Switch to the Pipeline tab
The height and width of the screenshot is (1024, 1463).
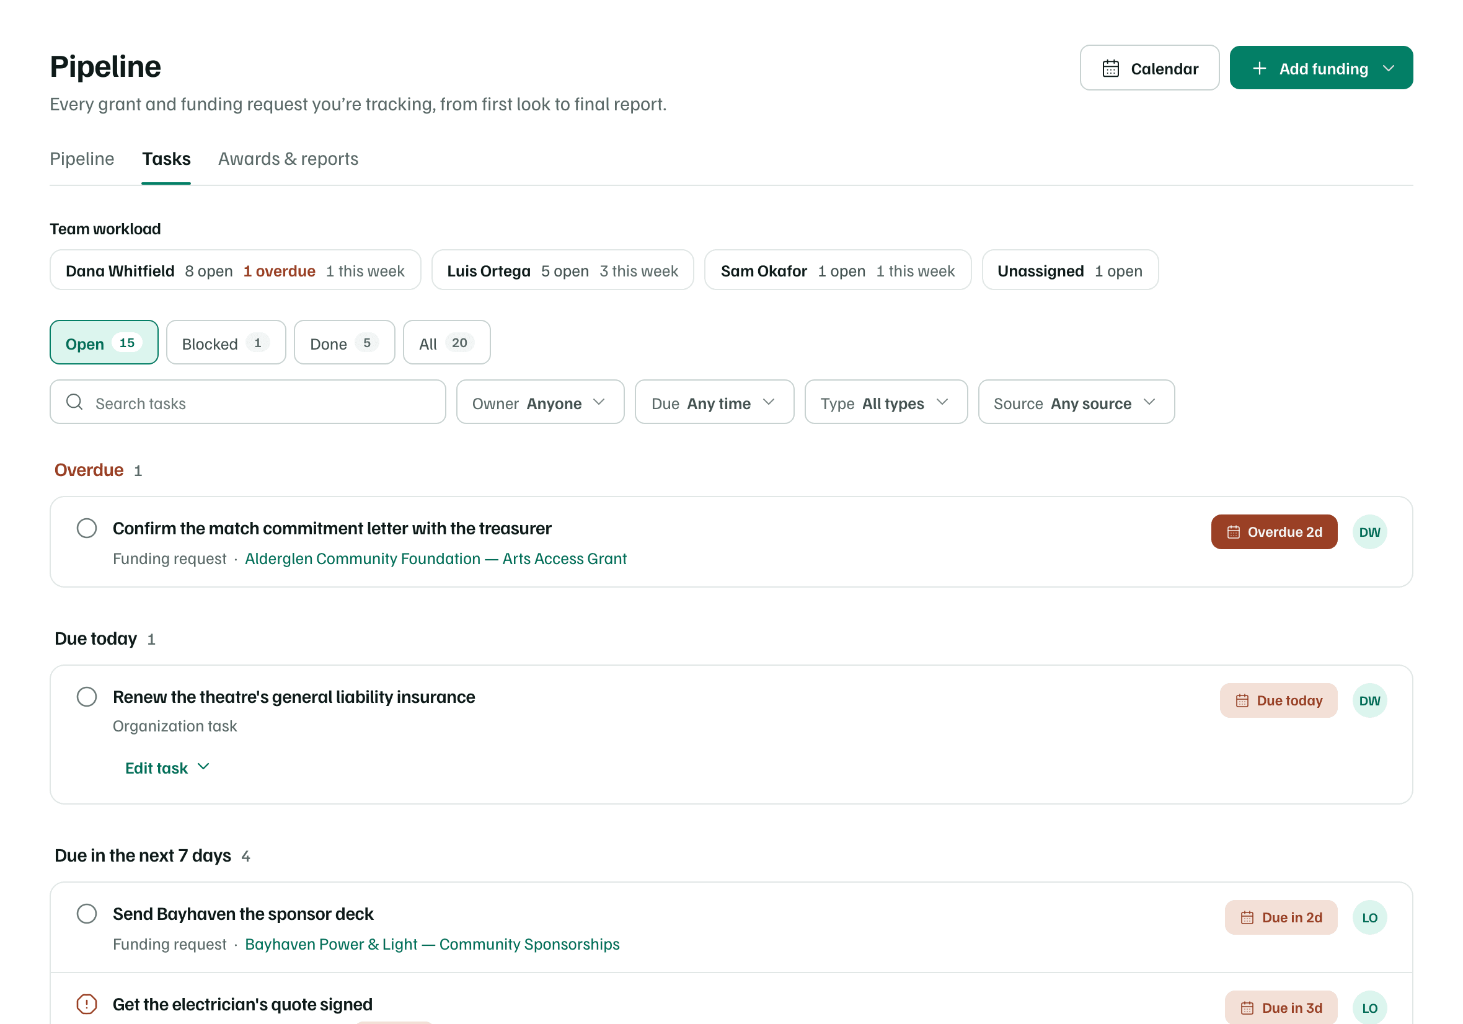pos(82,159)
